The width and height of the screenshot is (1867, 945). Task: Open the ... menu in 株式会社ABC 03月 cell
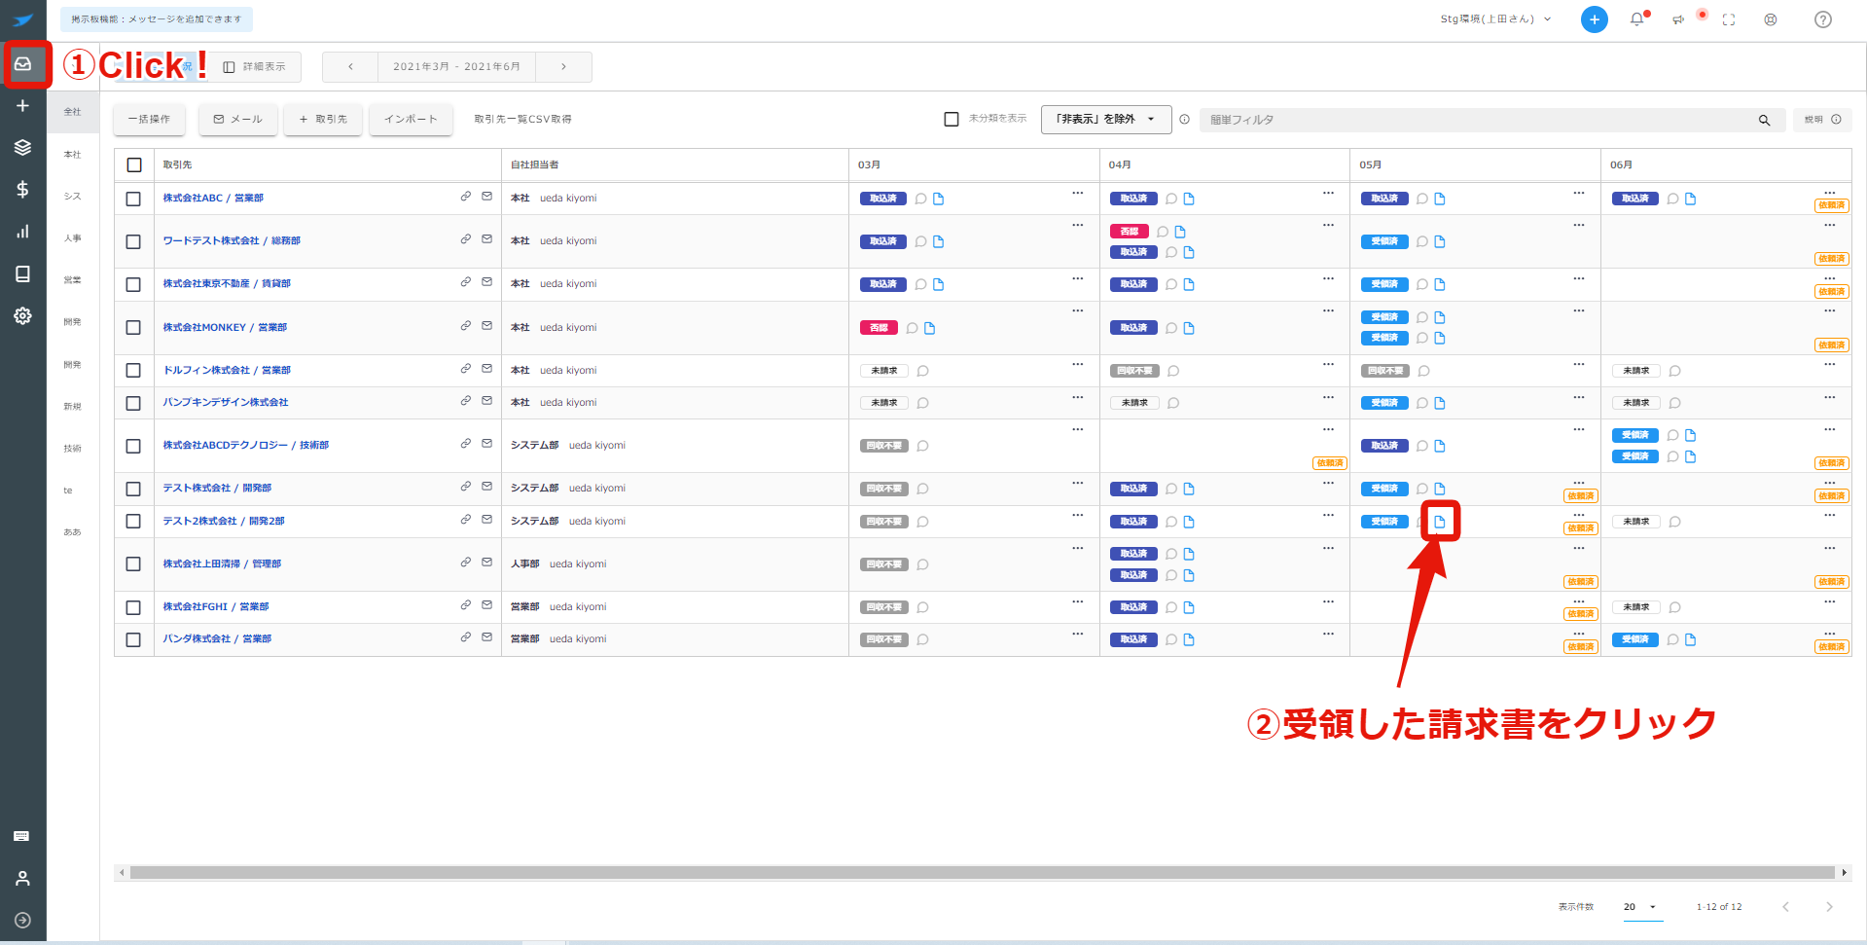(x=1078, y=193)
